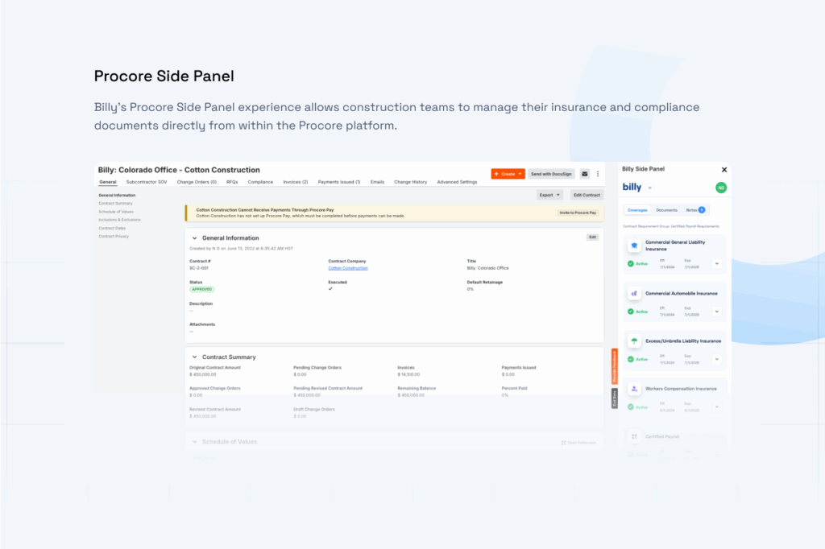Click the Executed checkmark
This screenshot has height=549, width=825.
click(330, 289)
